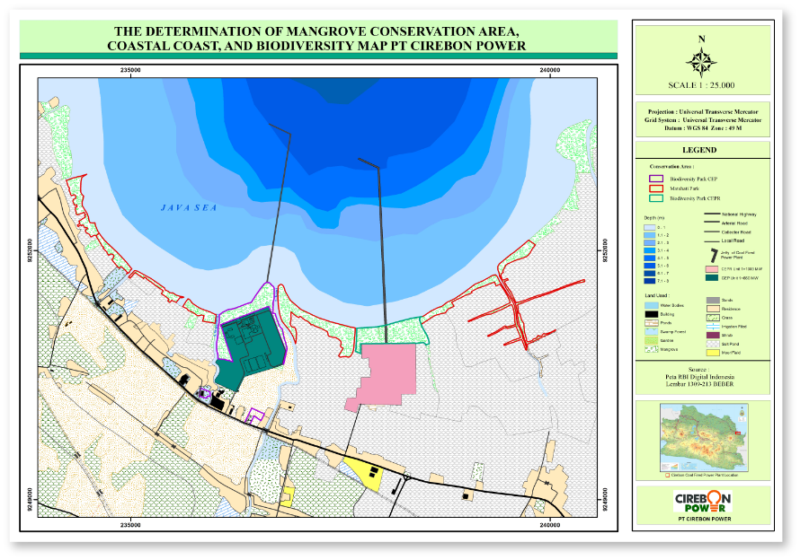Click the Irrigation Field symbol in legend

[x=713, y=326]
